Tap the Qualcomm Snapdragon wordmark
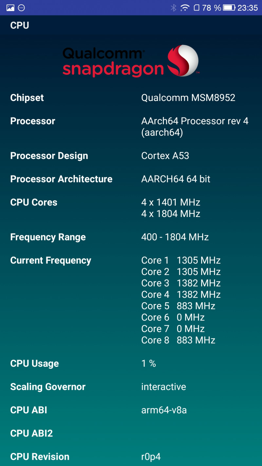 click(113, 62)
